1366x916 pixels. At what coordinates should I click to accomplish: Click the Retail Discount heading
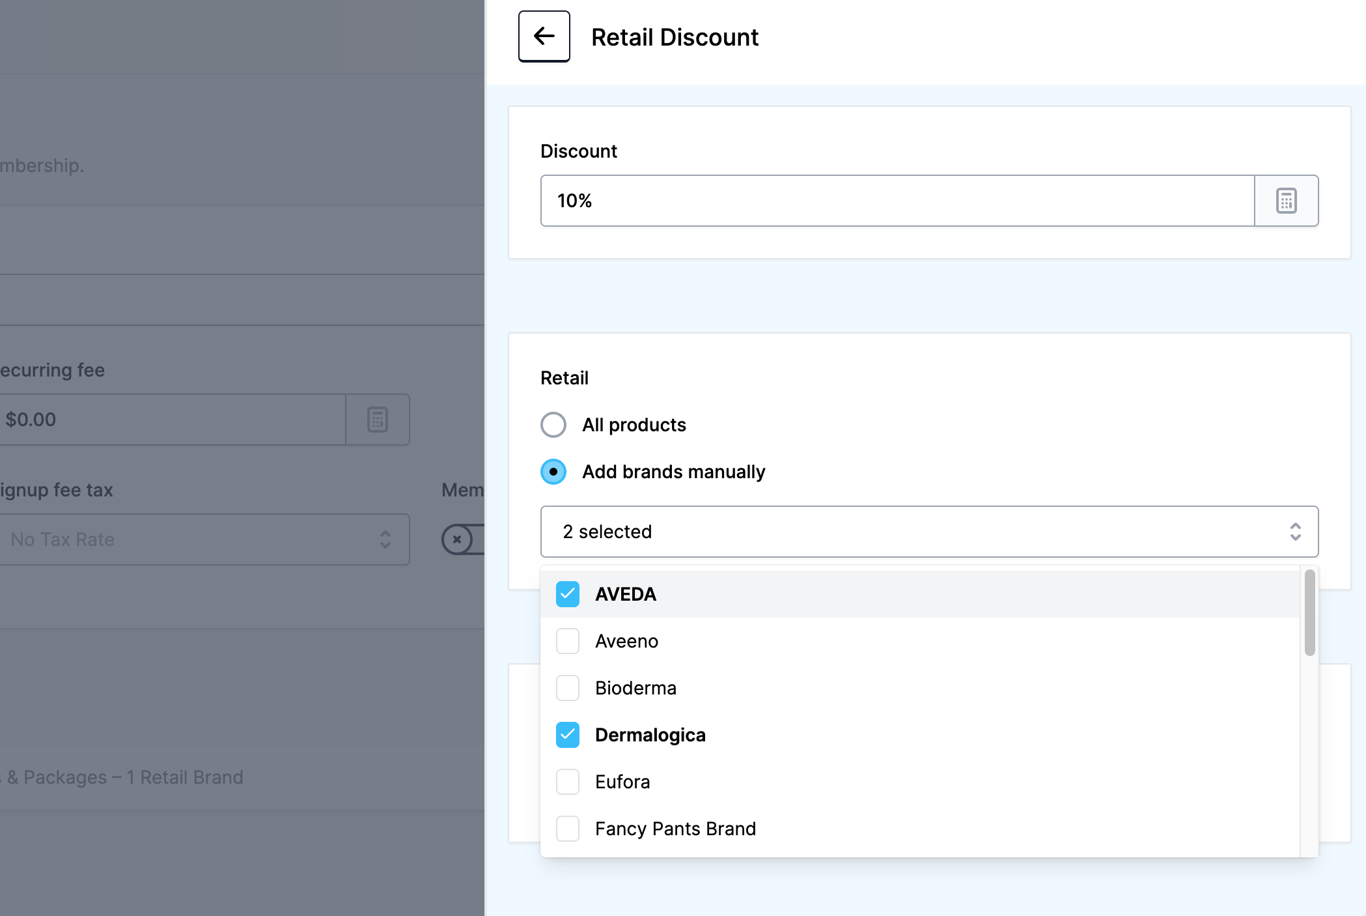(x=675, y=37)
